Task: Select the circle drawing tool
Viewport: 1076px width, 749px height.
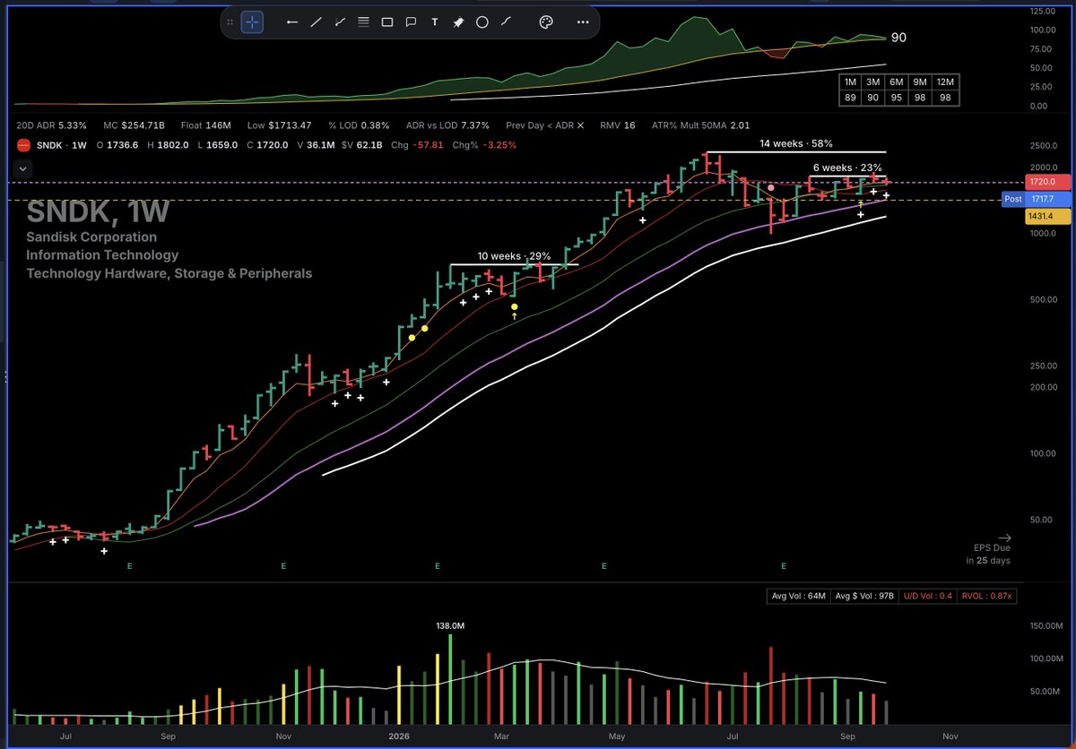Action: click(x=482, y=22)
